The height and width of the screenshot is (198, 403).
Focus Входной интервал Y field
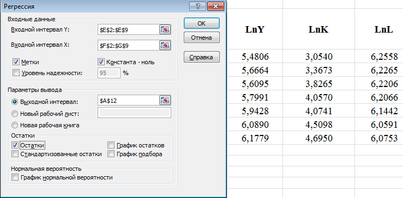point(129,30)
